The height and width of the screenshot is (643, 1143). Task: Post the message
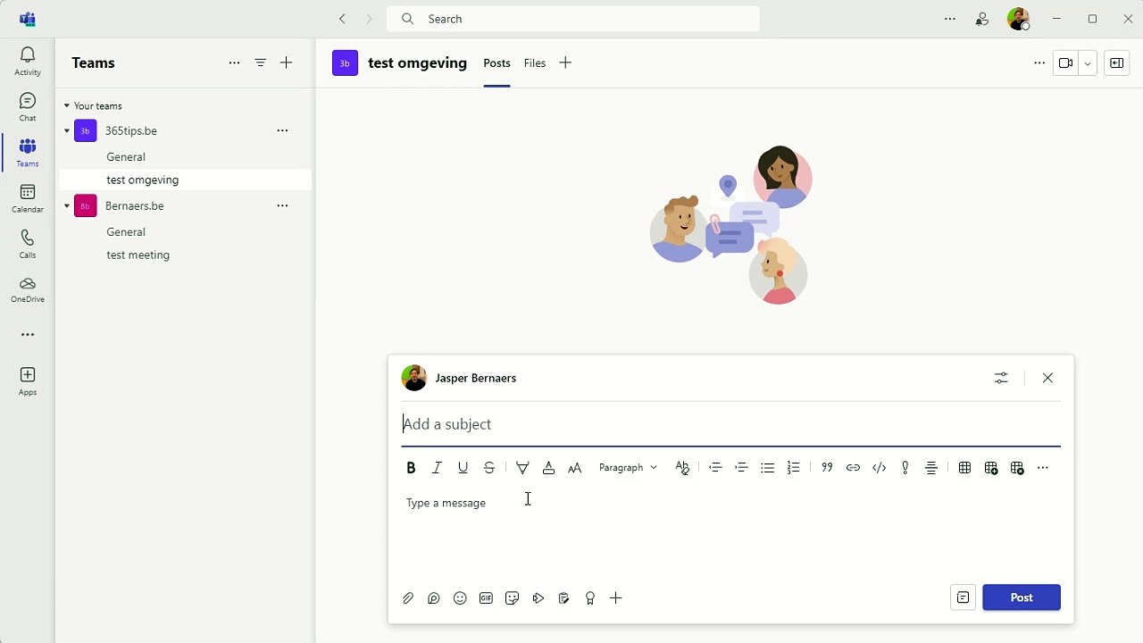(1022, 597)
